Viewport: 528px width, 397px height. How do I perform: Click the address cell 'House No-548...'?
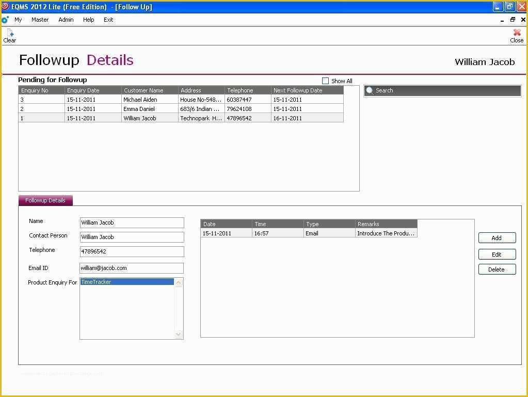pos(201,100)
